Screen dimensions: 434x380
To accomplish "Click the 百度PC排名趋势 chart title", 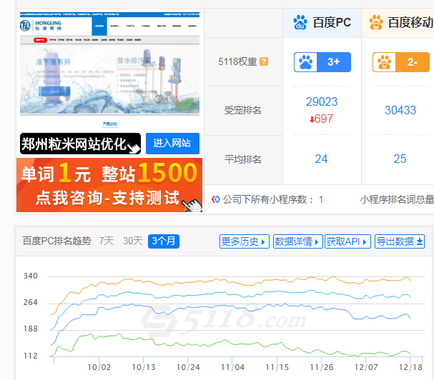I will (56, 241).
